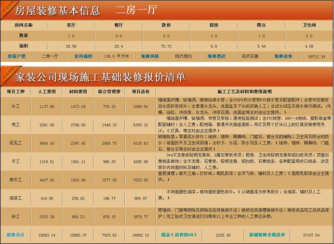Click the 项目造价 column header
The height and width of the screenshot is (244, 334).
click(x=140, y=90)
